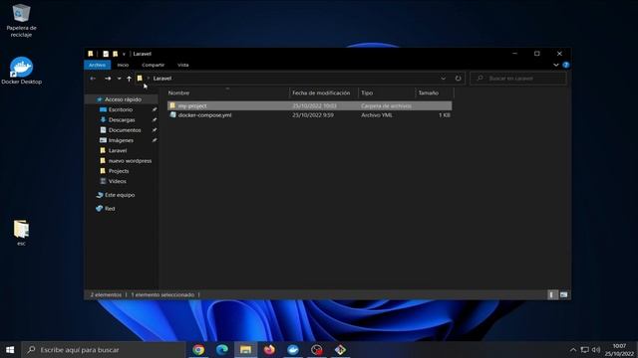Image resolution: width=638 pixels, height=358 pixels.
Task: Open the Archivo ribbon tab
Action: pyautogui.click(x=97, y=65)
